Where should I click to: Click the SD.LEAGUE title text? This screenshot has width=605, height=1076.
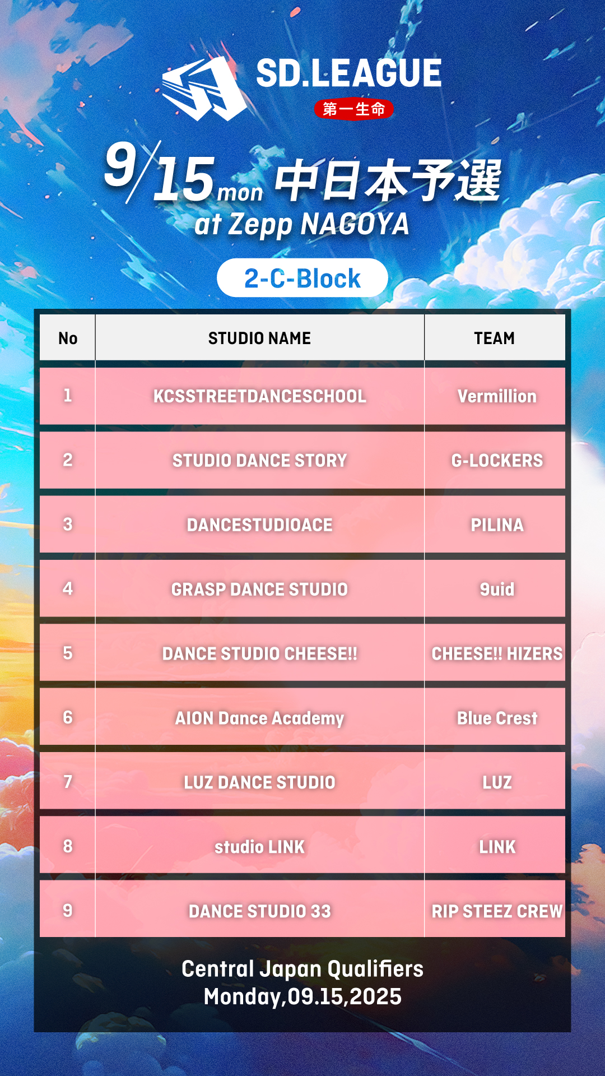(349, 73)
